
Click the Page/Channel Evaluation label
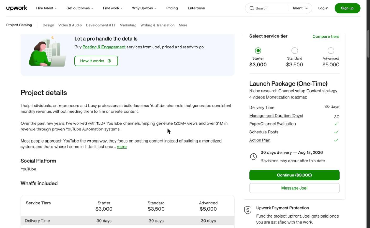pos(272,124)
